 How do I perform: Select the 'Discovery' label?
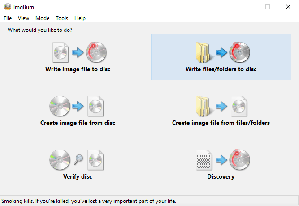pyautogui.click(x=221, y=176)
